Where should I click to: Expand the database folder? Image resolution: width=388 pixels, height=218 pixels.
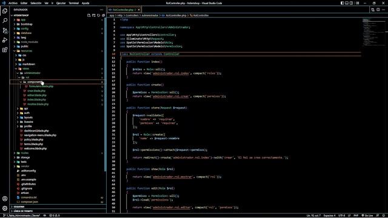[26, 33]
